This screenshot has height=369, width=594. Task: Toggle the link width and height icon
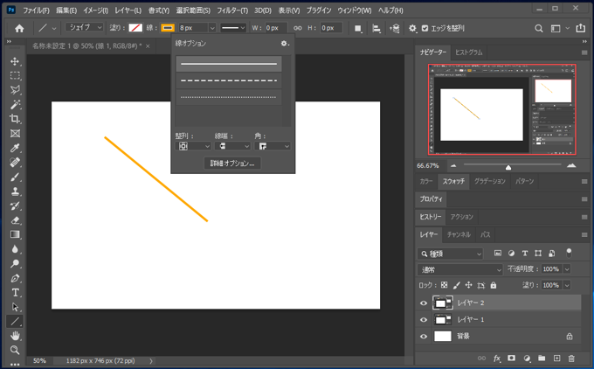(298, 28)
